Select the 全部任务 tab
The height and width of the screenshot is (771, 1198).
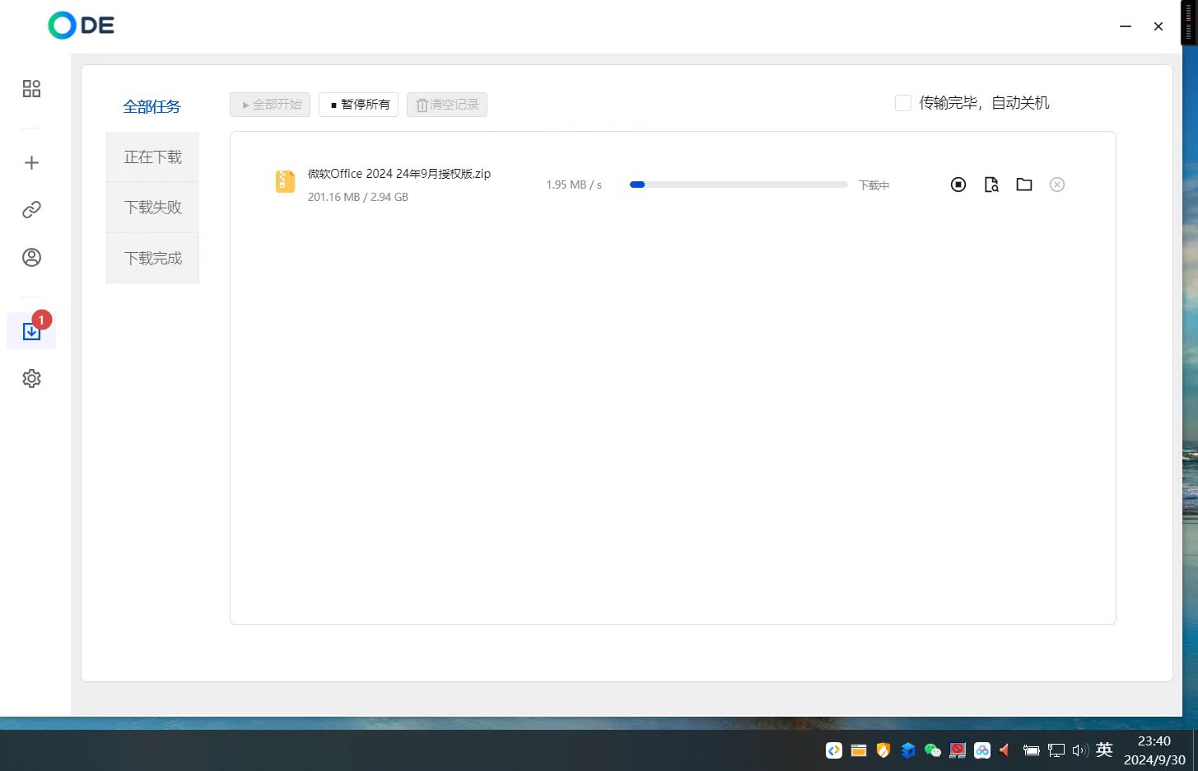point(152,106)
